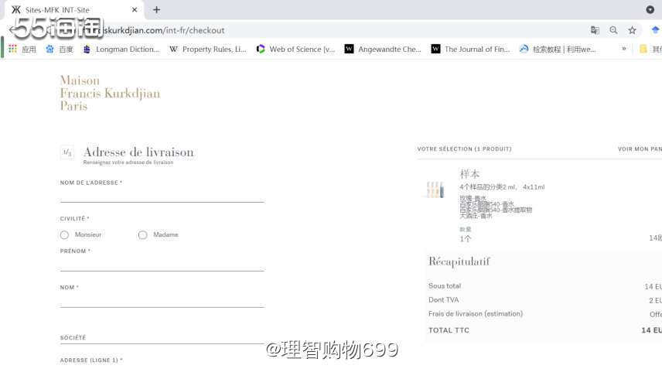This screenshot has height=379, width=662.
Task: Click the Dont TVA label
Action: pyautogui.click(x=443, y=299)
